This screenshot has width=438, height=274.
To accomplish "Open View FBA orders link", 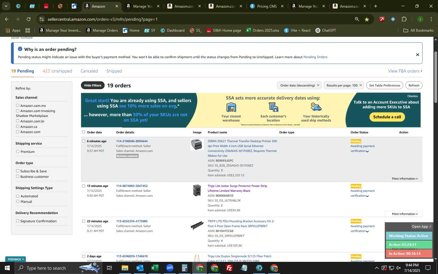I will [405, 71].
